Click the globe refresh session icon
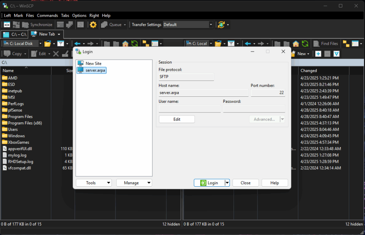 [221, 25]
